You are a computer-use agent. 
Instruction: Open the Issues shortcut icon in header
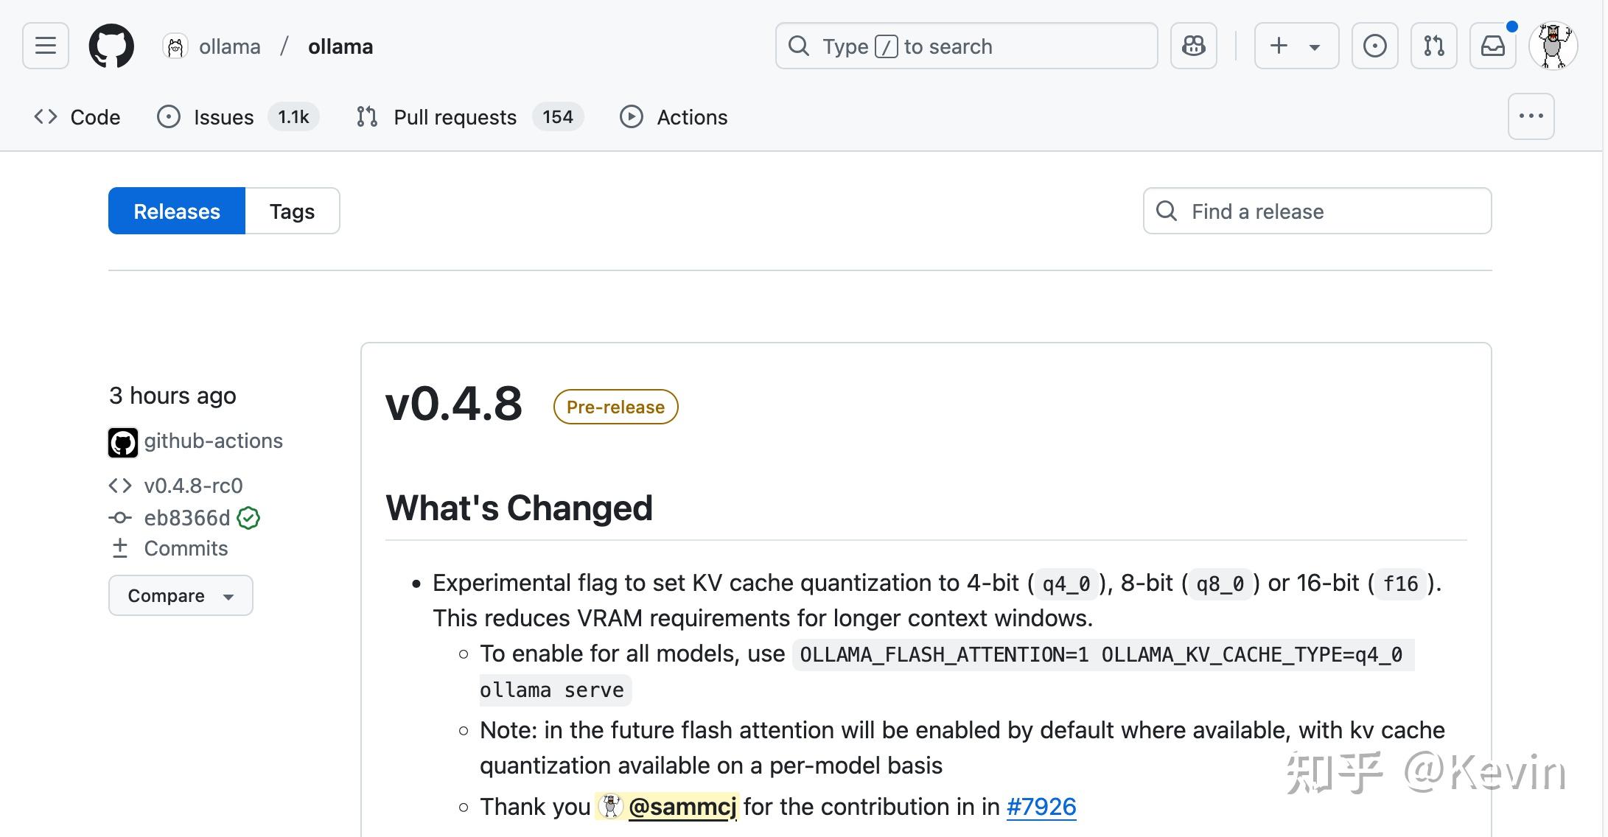click(x=1374, y=46)
